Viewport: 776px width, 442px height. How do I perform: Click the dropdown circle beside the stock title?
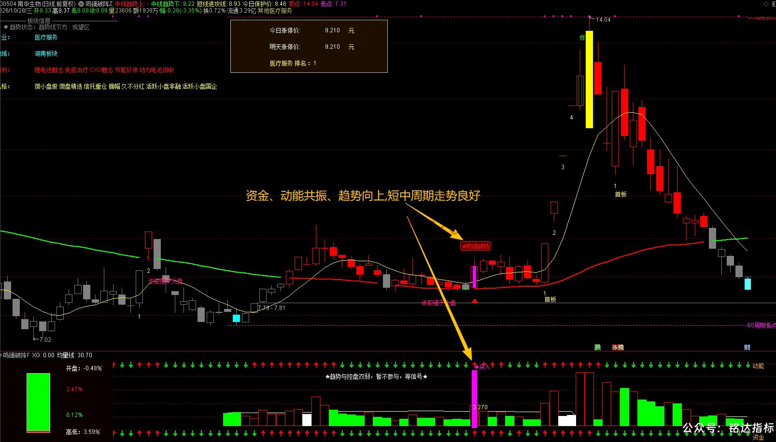[81, 4]
